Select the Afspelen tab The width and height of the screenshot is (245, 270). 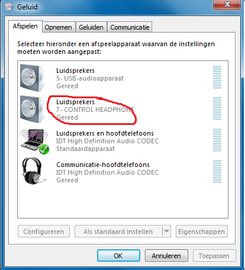pos(25,26)
